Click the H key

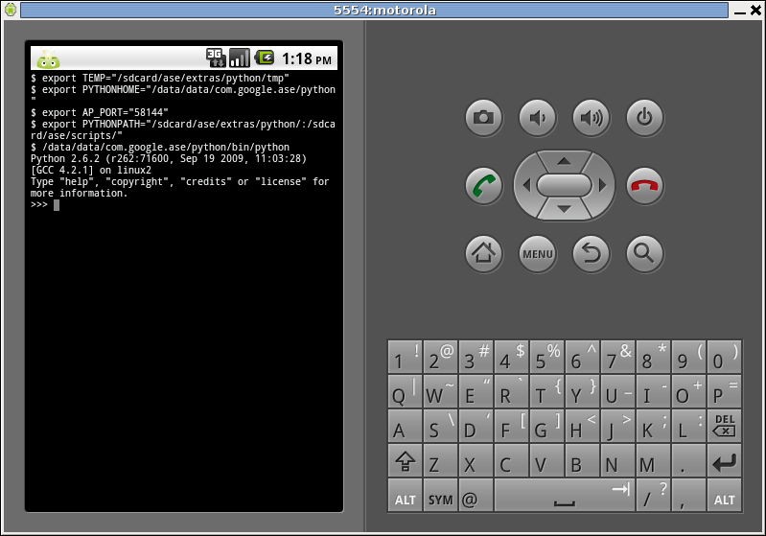pos(582,426)
